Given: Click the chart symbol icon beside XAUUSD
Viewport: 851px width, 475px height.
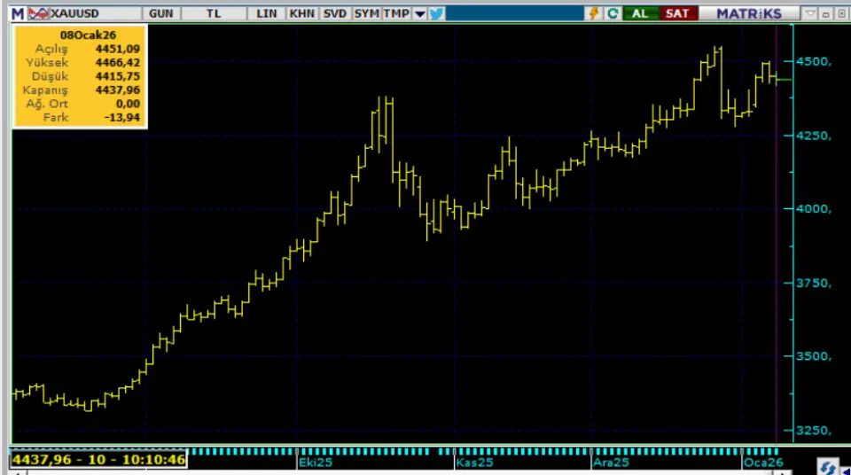Looking at the screenshot, I should [39, 13].
